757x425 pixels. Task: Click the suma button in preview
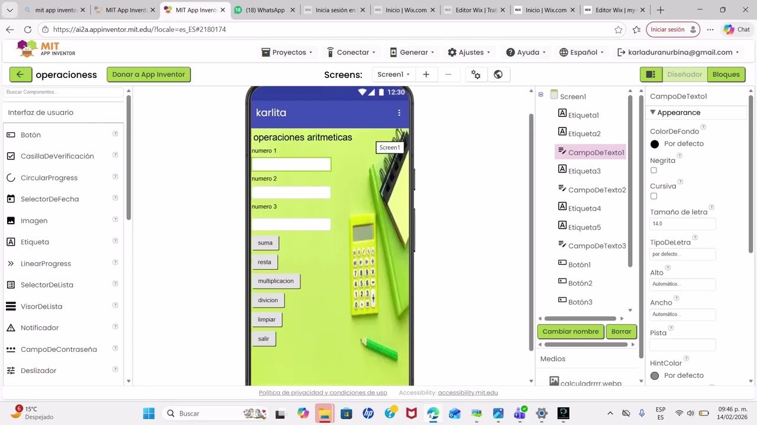tap(266, 243)
